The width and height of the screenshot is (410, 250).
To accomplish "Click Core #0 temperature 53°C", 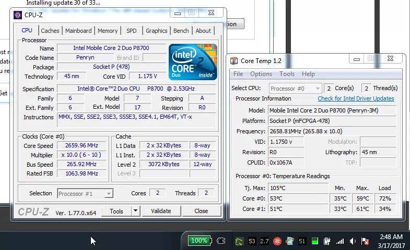I will [298, 198].
